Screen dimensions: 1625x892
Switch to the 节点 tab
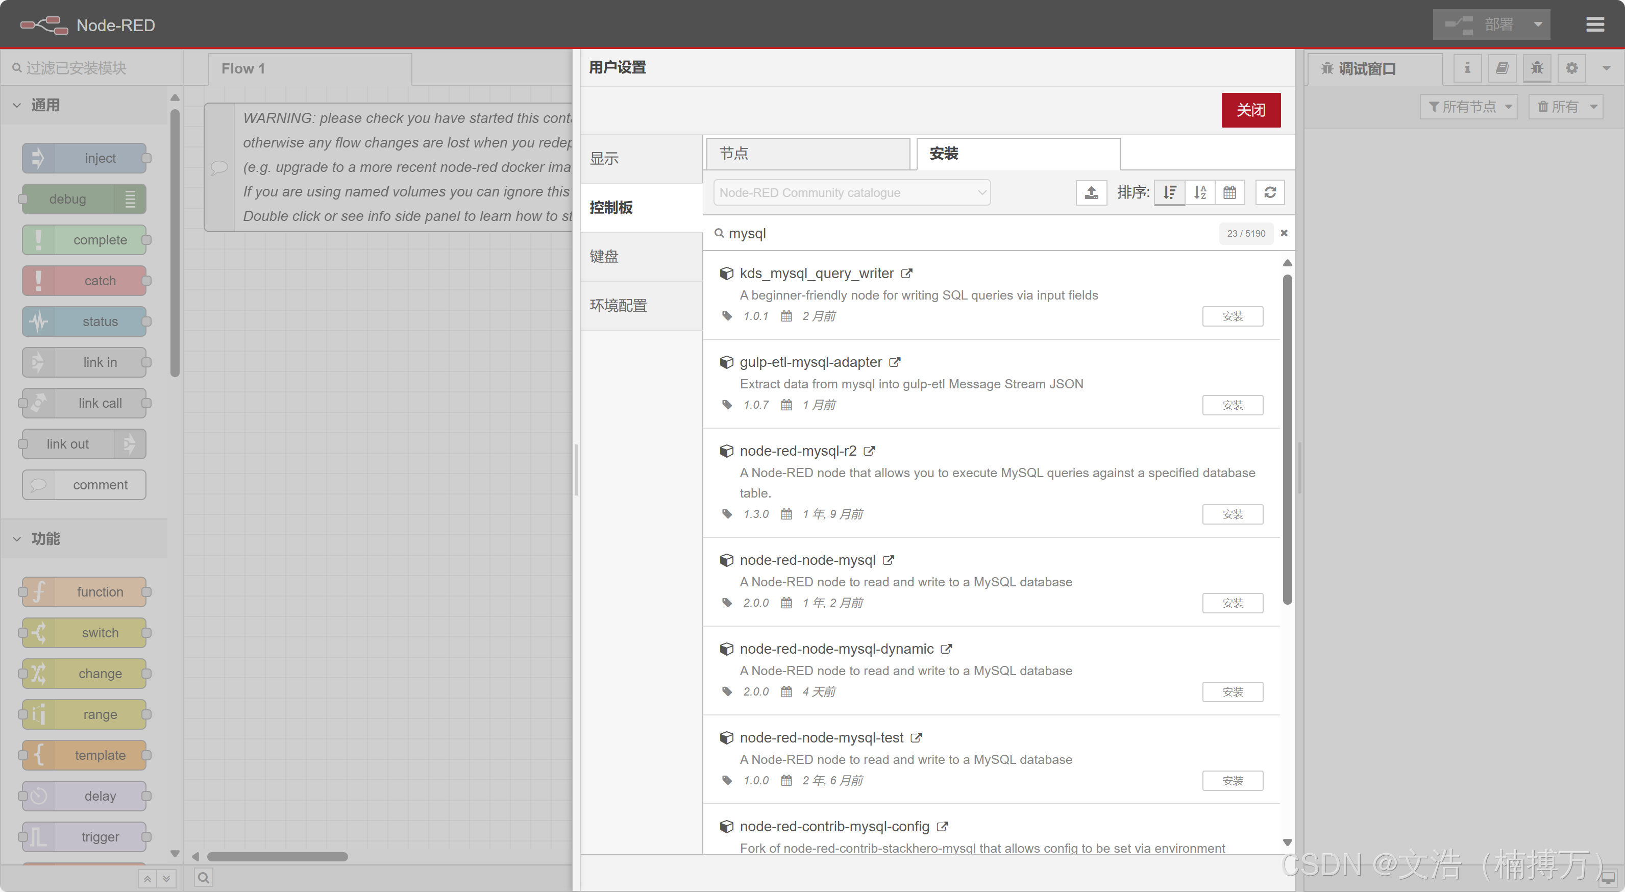click(807, 153)
